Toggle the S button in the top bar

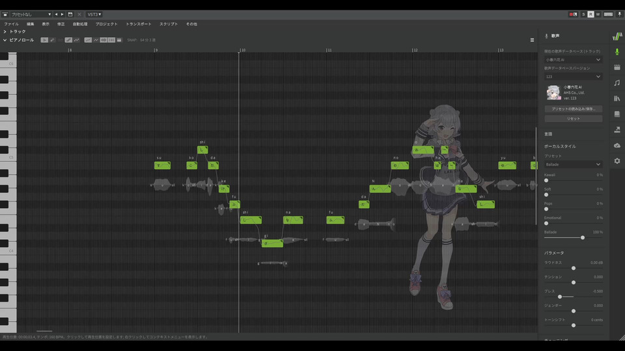[583, 14]
